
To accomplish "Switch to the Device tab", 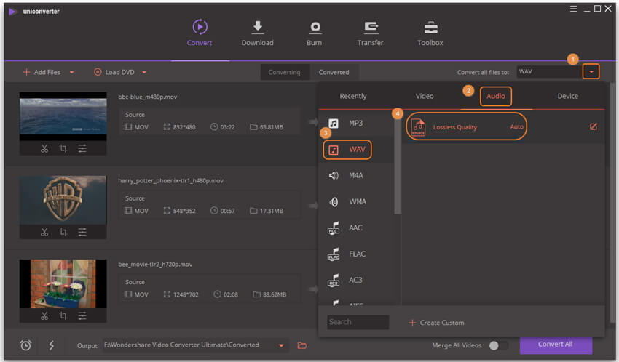I will click(x=568, y=96).
